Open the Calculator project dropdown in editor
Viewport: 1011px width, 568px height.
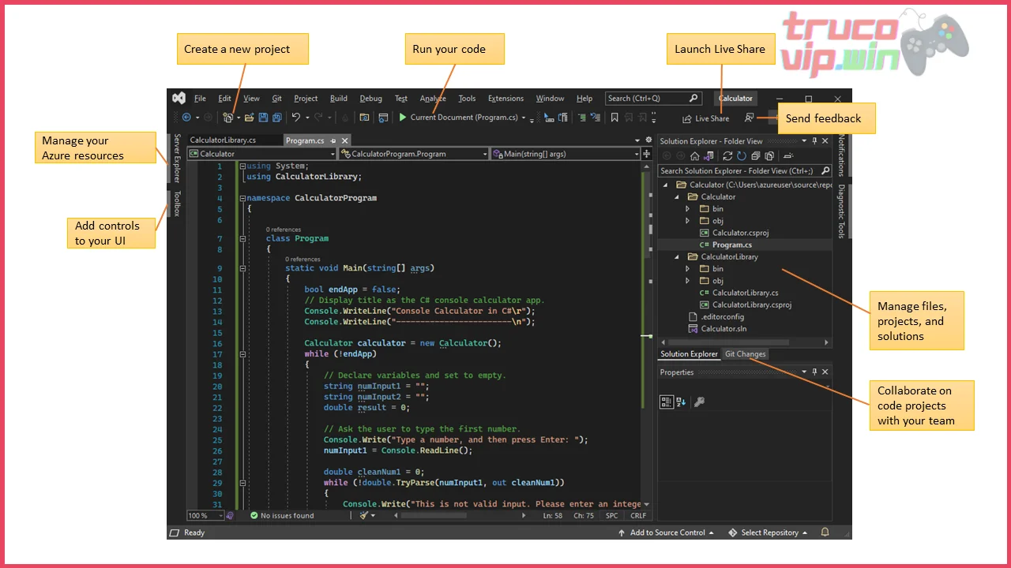333,154
